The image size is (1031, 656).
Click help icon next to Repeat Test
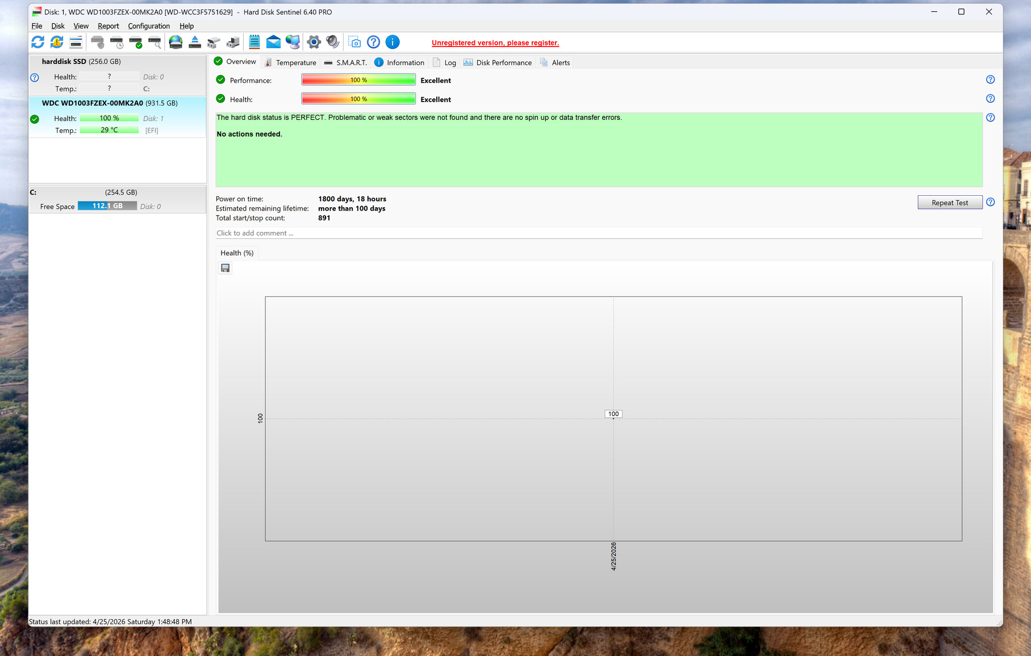pos(991,202)
